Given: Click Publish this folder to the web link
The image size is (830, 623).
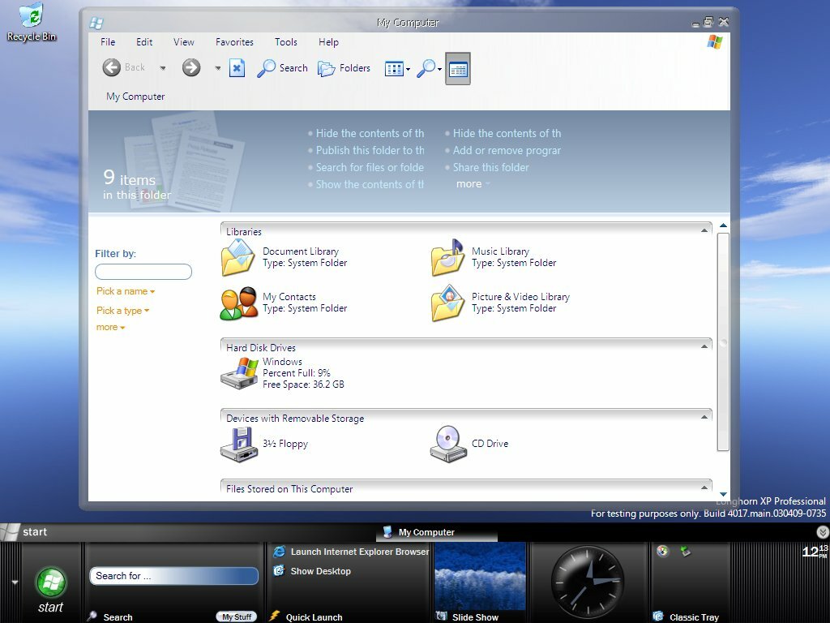Looking at the screenshot, I should coord(370,150).
